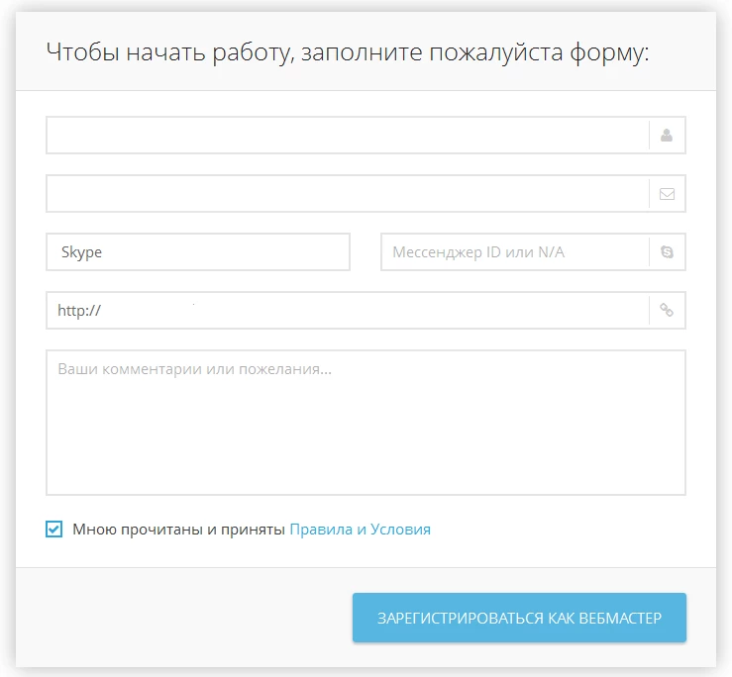Click the envelope icon in the email field
This screenshot has width=732, height=677.
pyautogui.click(x=667, y=194)
